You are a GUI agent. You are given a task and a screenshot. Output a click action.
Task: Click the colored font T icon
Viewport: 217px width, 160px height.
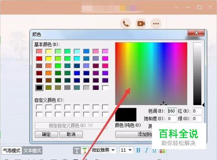tap(84, 150)
